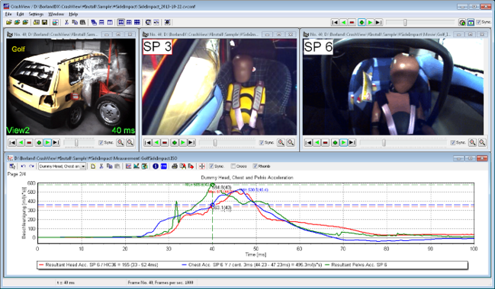Jump to first frame in global playback controls

pos(335,22)
